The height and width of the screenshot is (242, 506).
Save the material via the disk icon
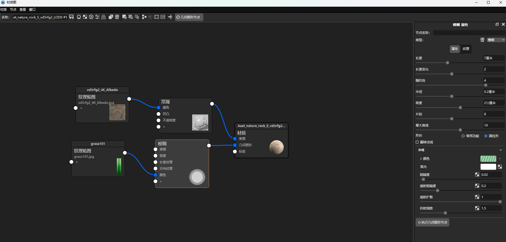pyautogui.click(x=71, y=17)
